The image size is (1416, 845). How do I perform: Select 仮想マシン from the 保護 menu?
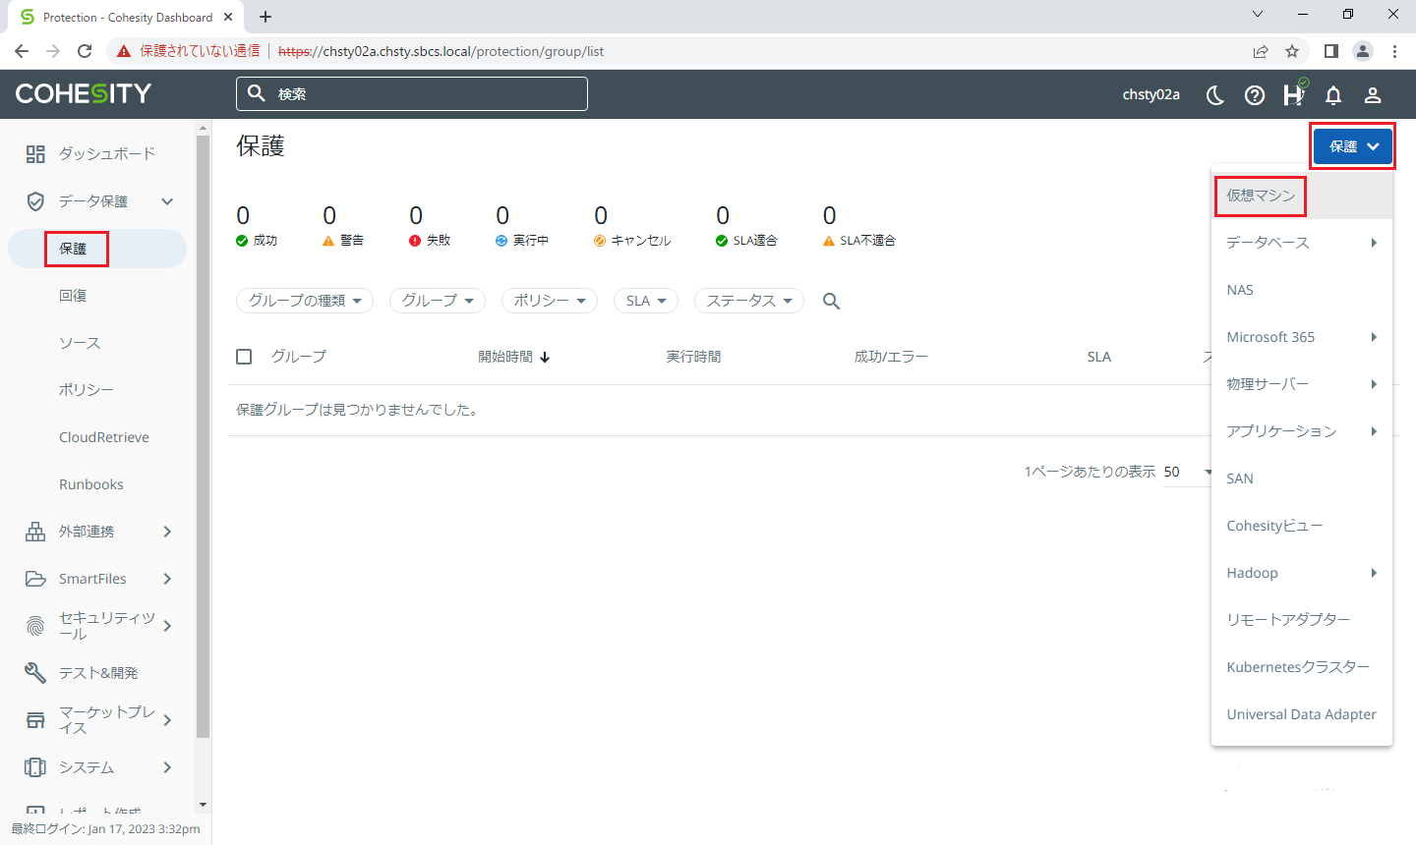[x=1302, y=196]
